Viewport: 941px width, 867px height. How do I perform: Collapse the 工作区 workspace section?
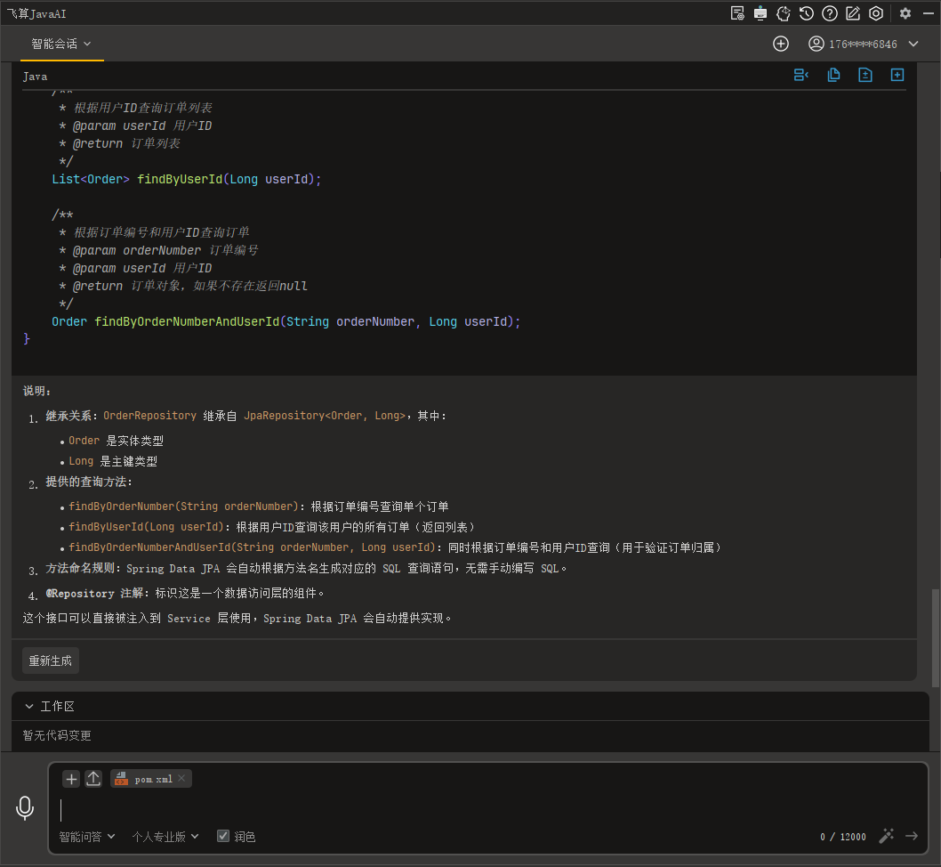point(28,707)
